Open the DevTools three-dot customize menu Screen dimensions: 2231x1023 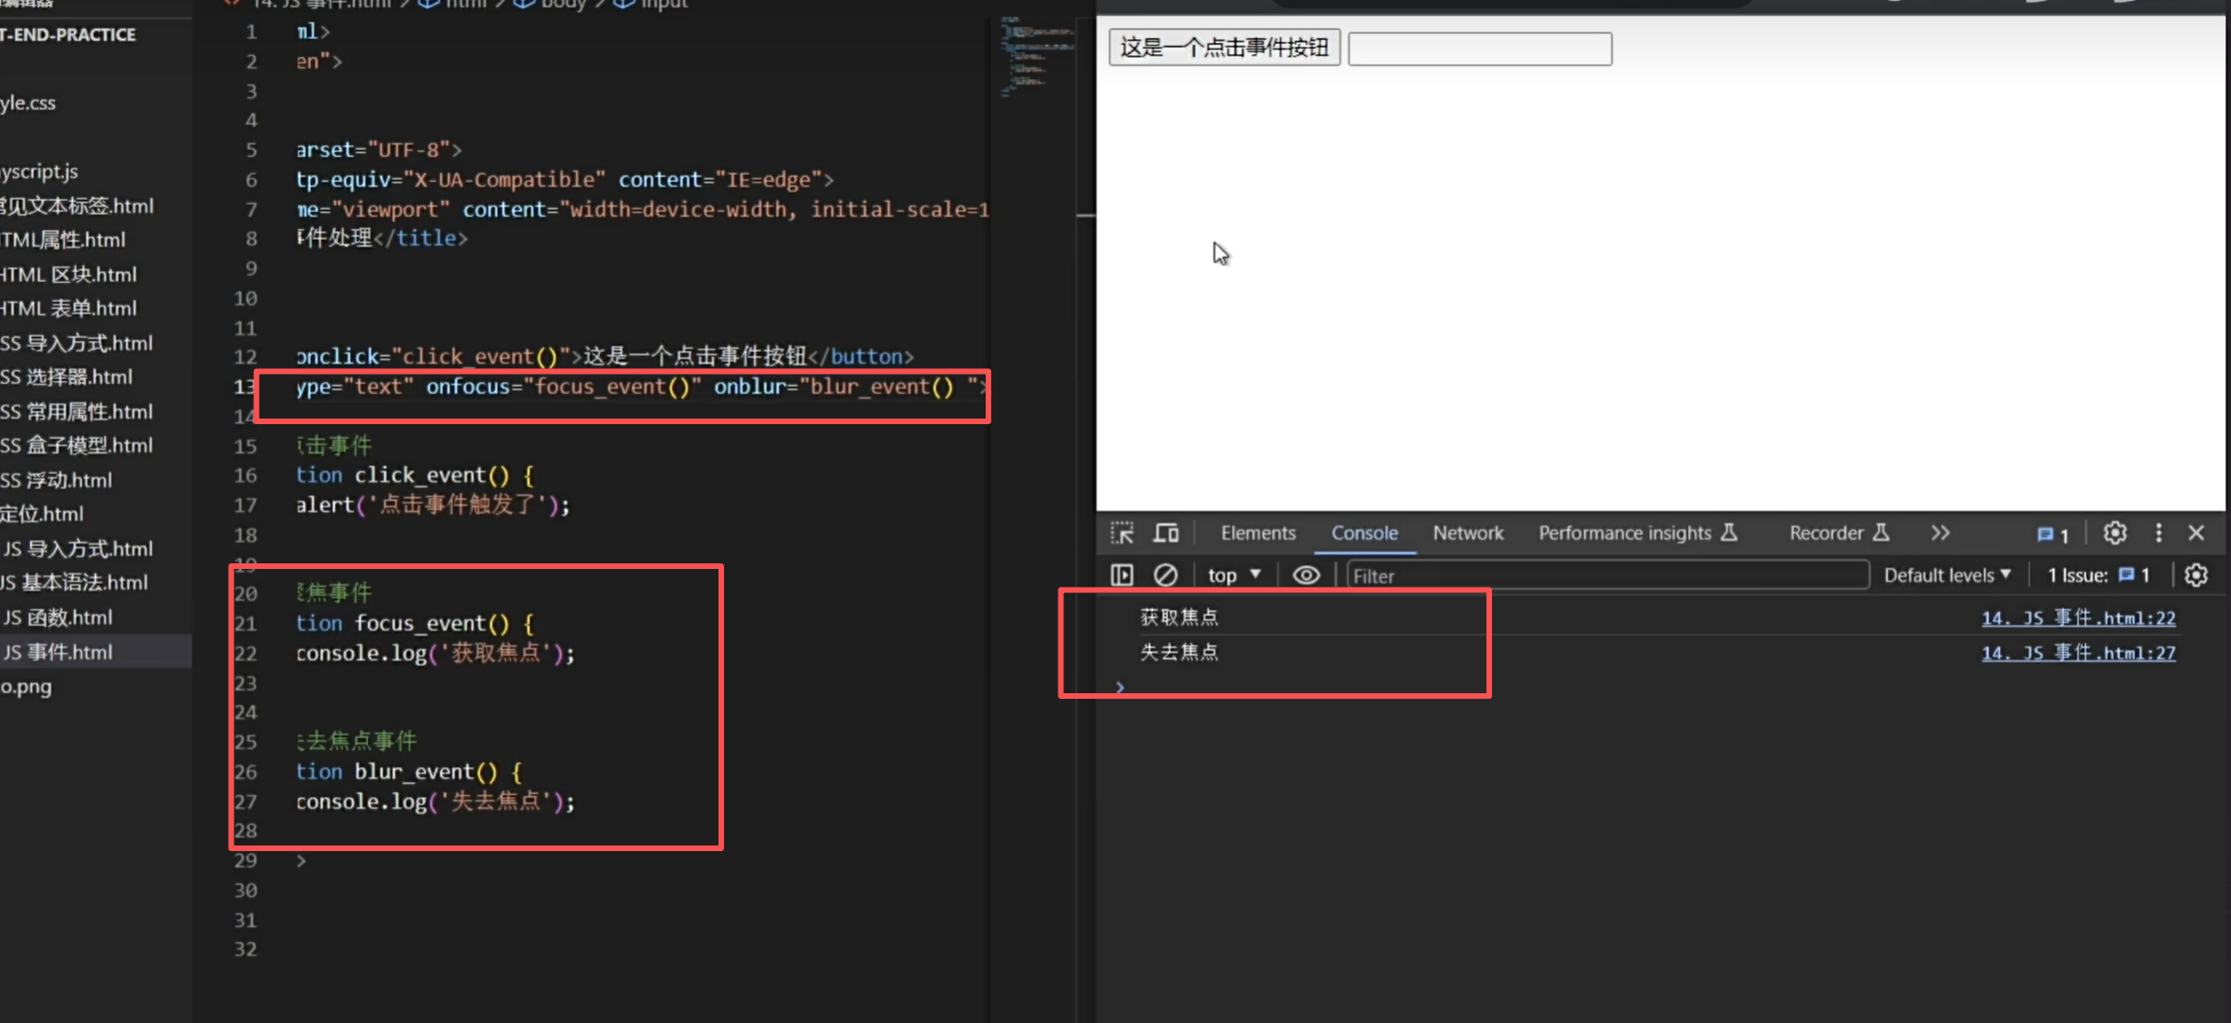point(2158,533)
